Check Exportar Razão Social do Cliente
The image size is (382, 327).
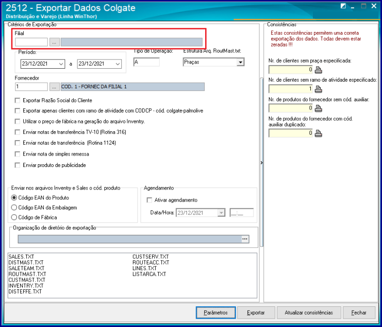(18, 100)
